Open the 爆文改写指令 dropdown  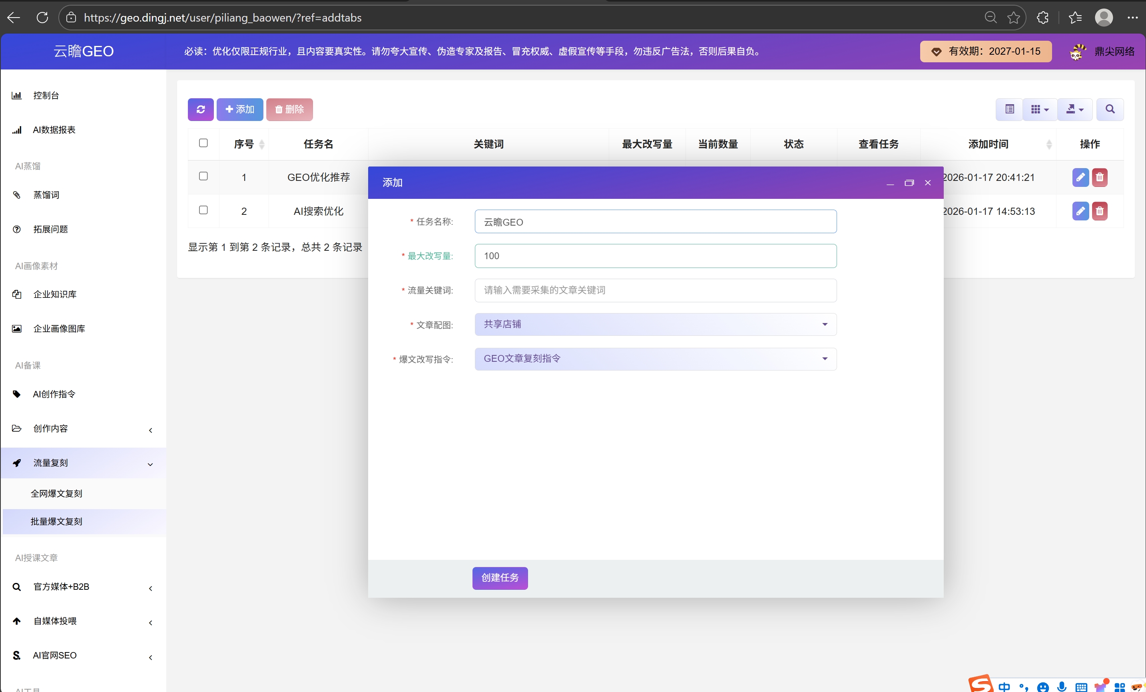pos(655,359)
